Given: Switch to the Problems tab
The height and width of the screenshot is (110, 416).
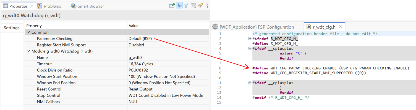Looking at the screenshot, I should 49,6.
